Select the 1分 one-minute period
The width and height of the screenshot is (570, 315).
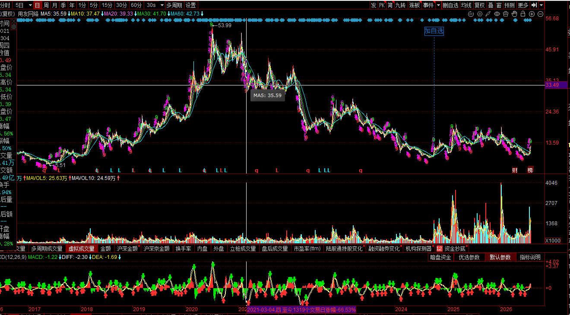click(x=82, y=5)
